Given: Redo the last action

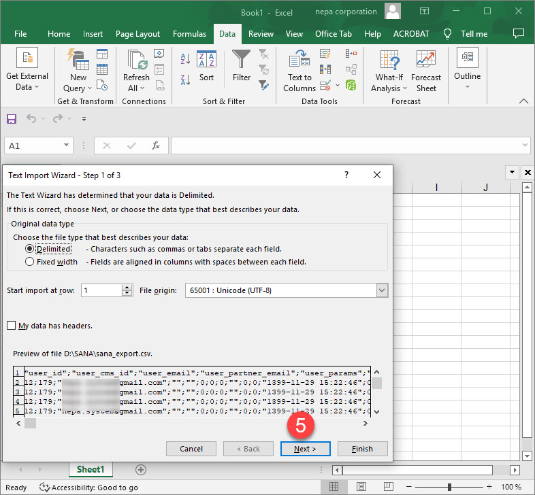Looking at the screenshot, I should pos(58,118).
